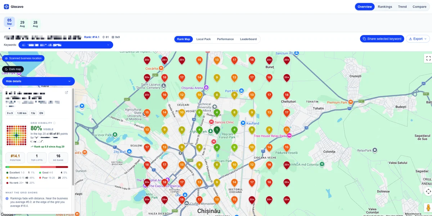
Task: Open the Trend tab
Action: click(x=402, y=7)
